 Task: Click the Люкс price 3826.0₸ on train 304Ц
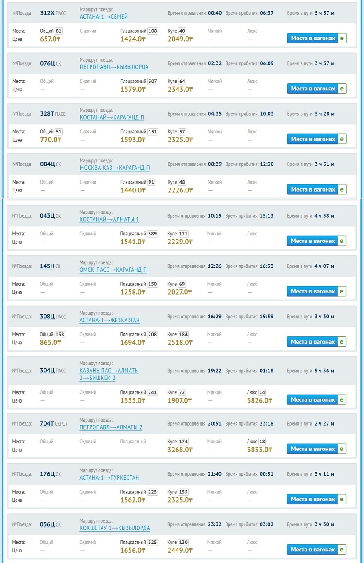259,400
